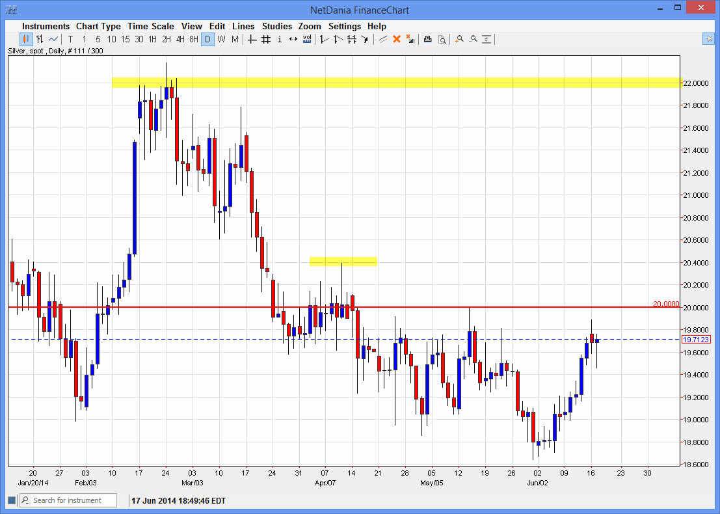Toggle the chart grid icon
This screenshot has width=720, height=514.
[x=265, y=39]
